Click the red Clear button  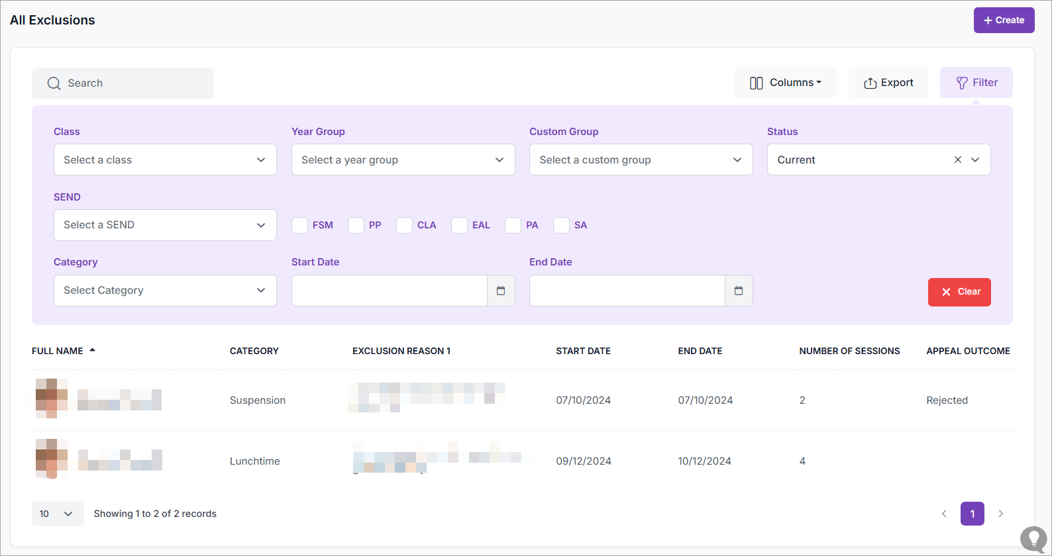(x=959, y=292)
